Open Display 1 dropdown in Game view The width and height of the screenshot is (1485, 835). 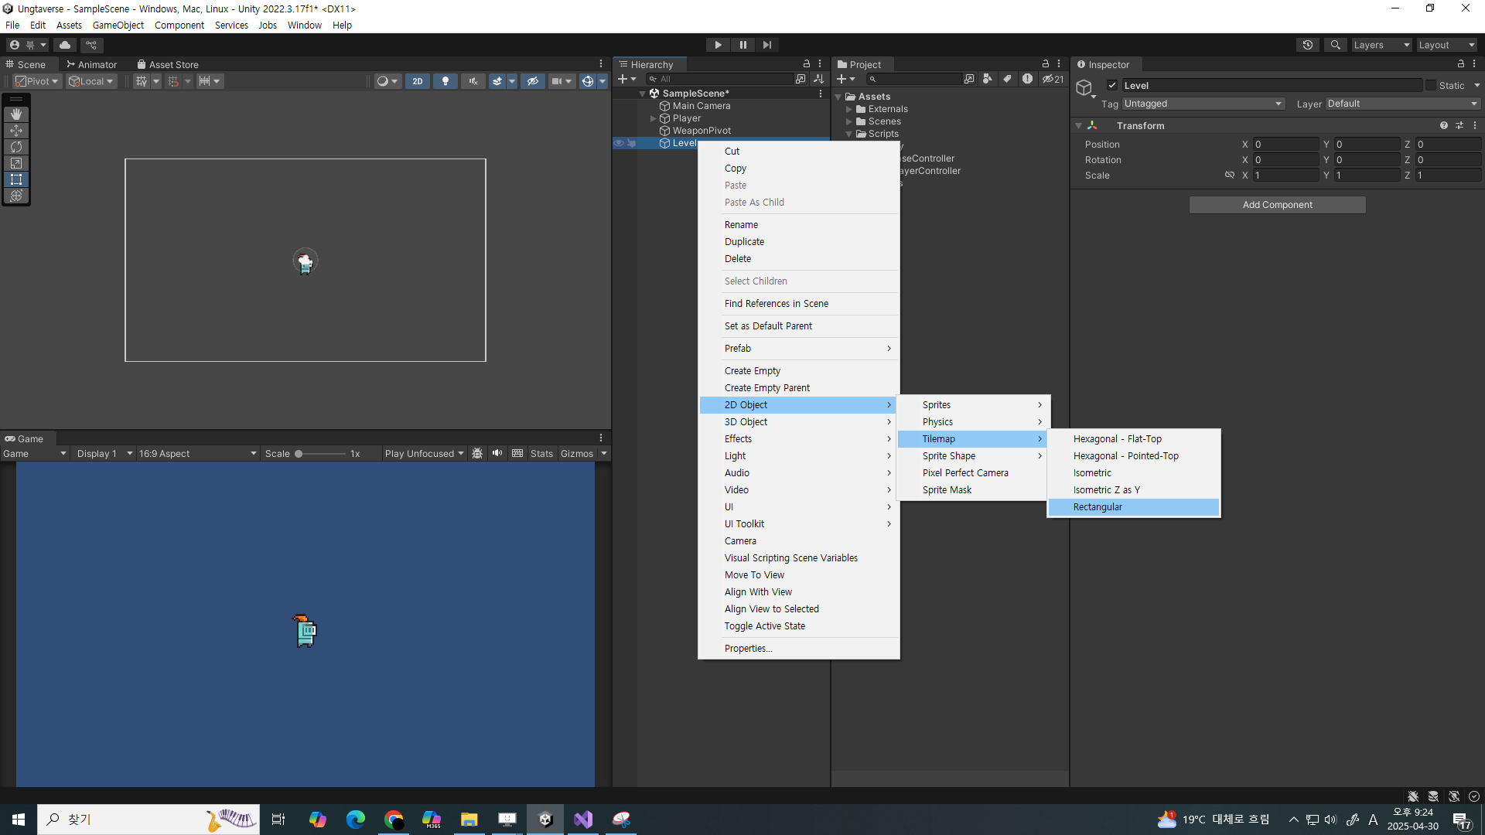104,454
